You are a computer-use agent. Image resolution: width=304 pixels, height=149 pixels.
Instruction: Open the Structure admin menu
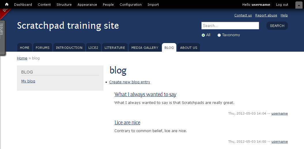pyautogui.click(x=64, y=5)
